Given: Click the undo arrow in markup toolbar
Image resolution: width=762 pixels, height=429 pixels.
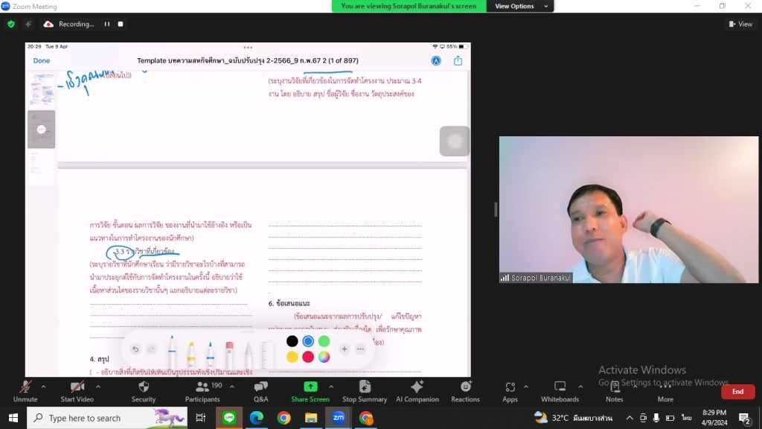Looking at the screenshot, I should click(x=135, y=349).
